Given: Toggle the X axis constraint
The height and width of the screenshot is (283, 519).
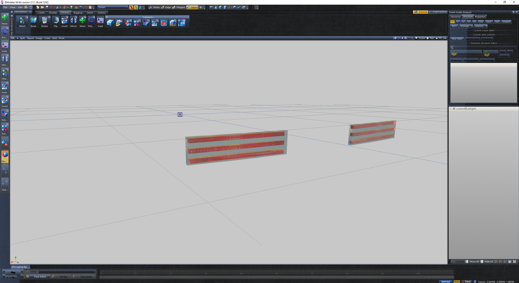Looking at the screenshot, I should [131, 7].
